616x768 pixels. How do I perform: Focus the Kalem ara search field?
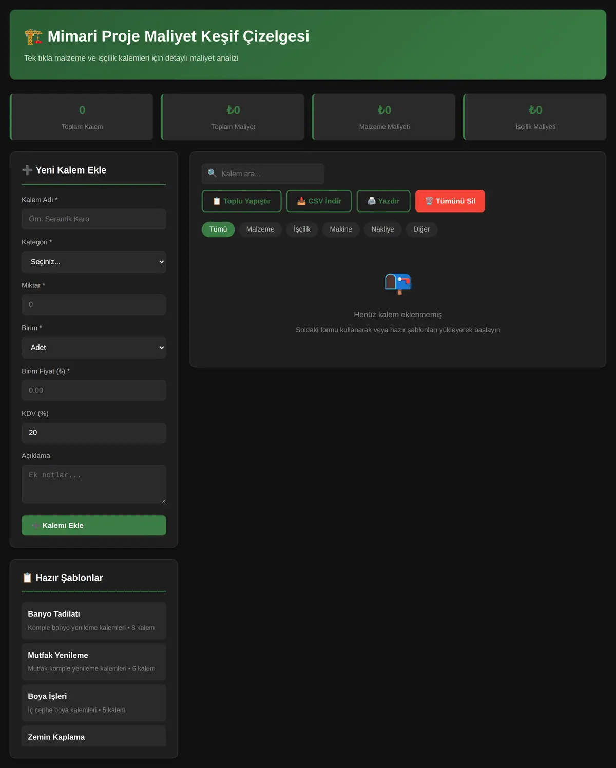click(263, 174)
